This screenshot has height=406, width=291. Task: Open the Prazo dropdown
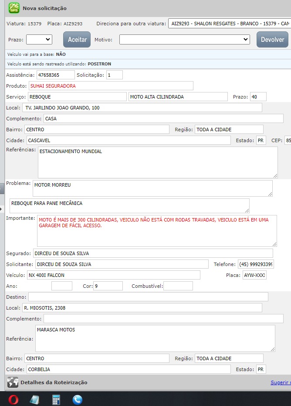(x=39, y=40)
